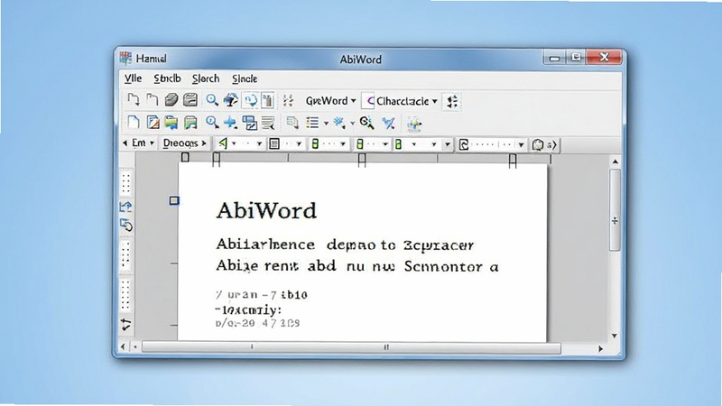Open the Slerch menu
Image resolution: width=722 pixels, height=406 pixels.
coord(206,78)
